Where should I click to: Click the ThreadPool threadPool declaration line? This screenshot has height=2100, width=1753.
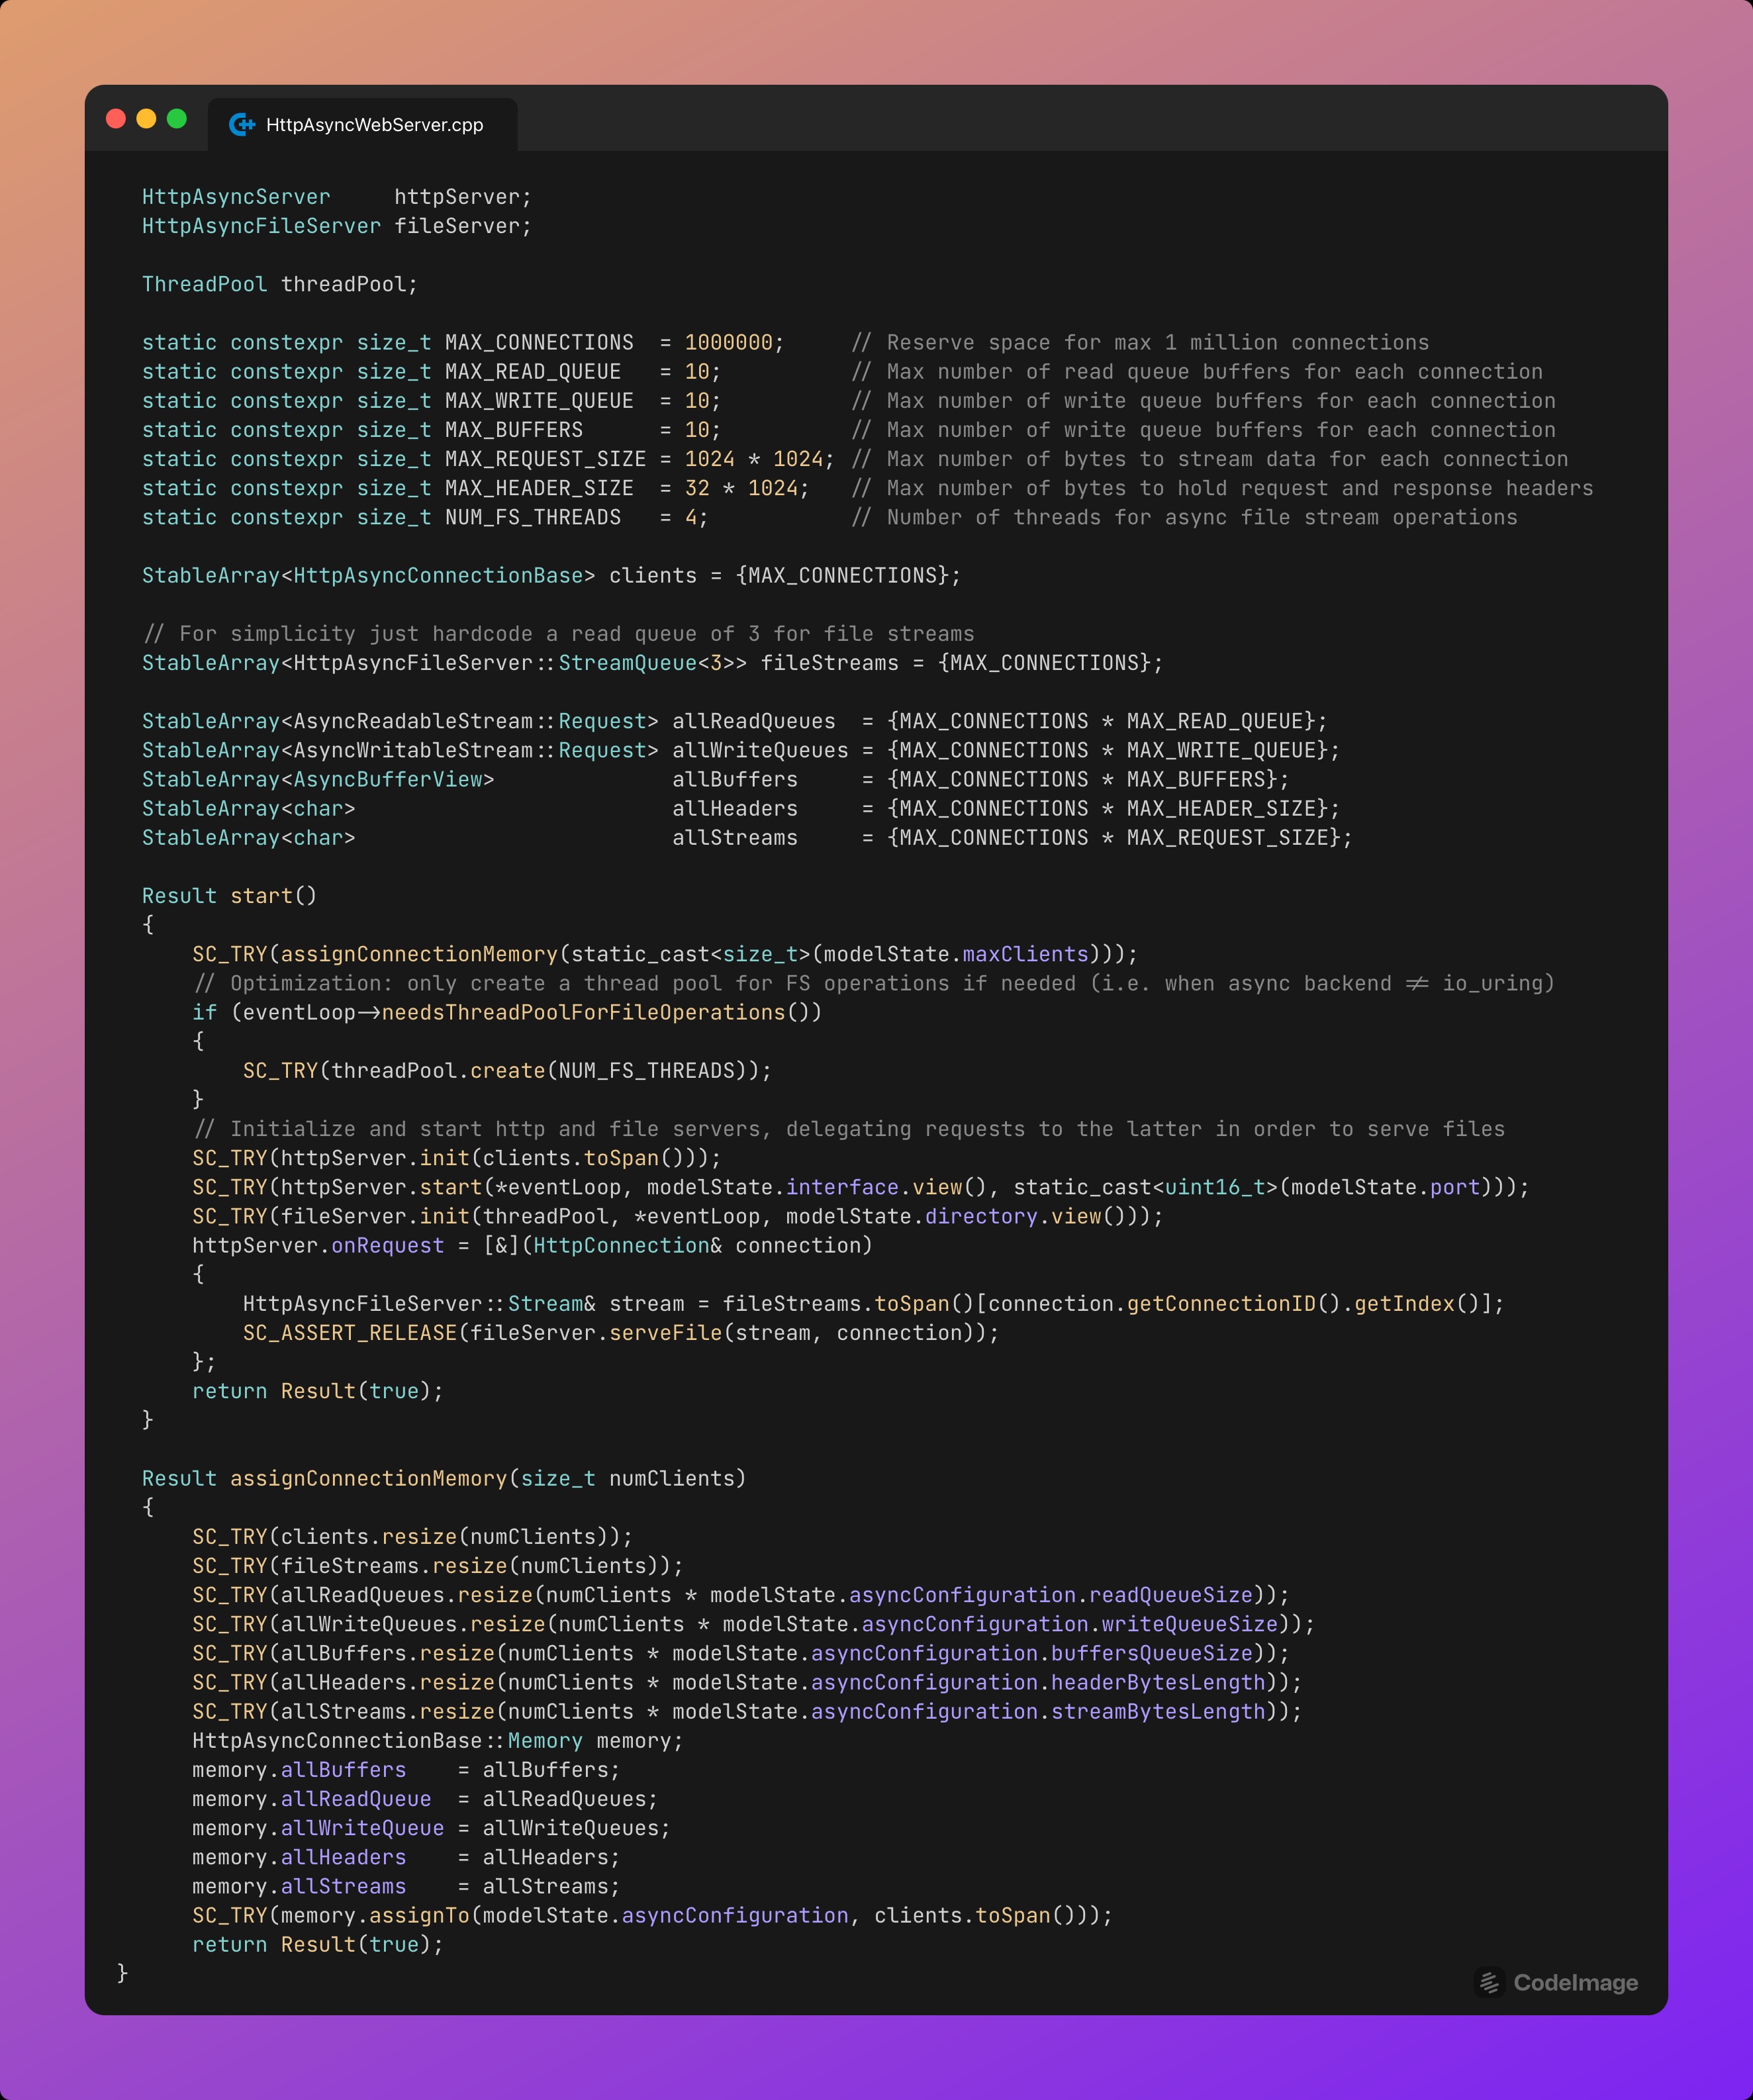click(280, 284)
